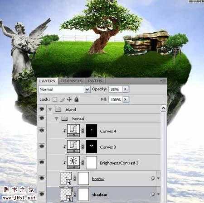This screenshot has height=203, width=204.
Task: Toggle lock transparent pixels
Action: coord(55,99)
